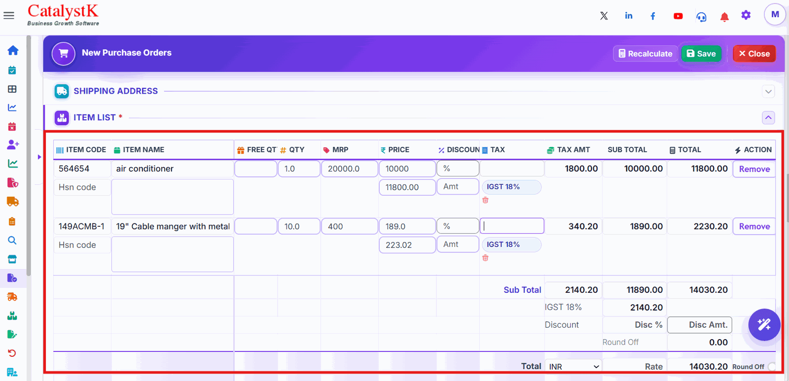Edit the MRP field showing 20000.0

[350, 169]
